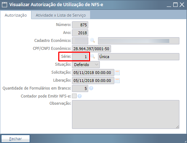187x143 pixels.
Task: Select the Liberação date field
Action: click(93, 81)
